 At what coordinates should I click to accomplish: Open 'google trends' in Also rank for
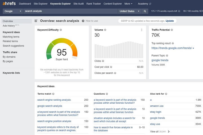157,118
